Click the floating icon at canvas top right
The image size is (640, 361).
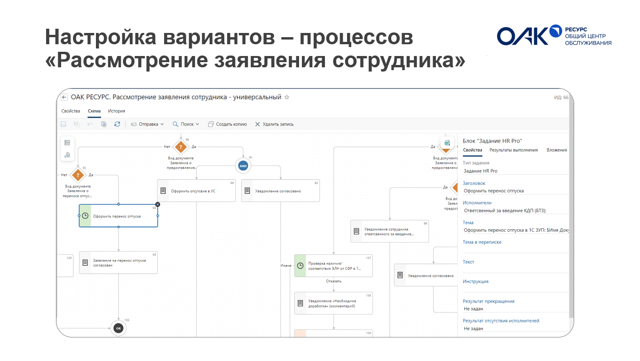coord(447,143)
